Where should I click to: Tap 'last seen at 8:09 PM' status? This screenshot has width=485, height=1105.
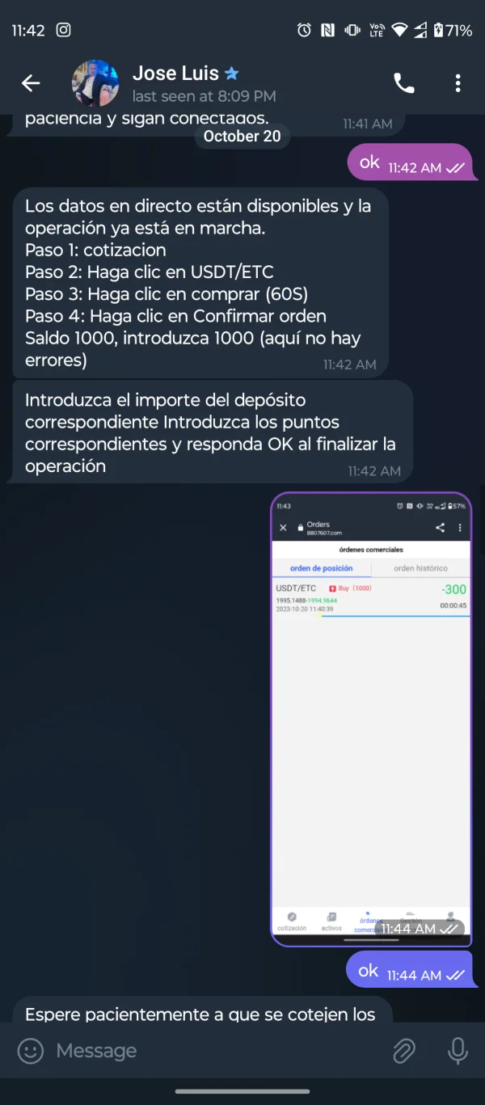pos(204,95)
